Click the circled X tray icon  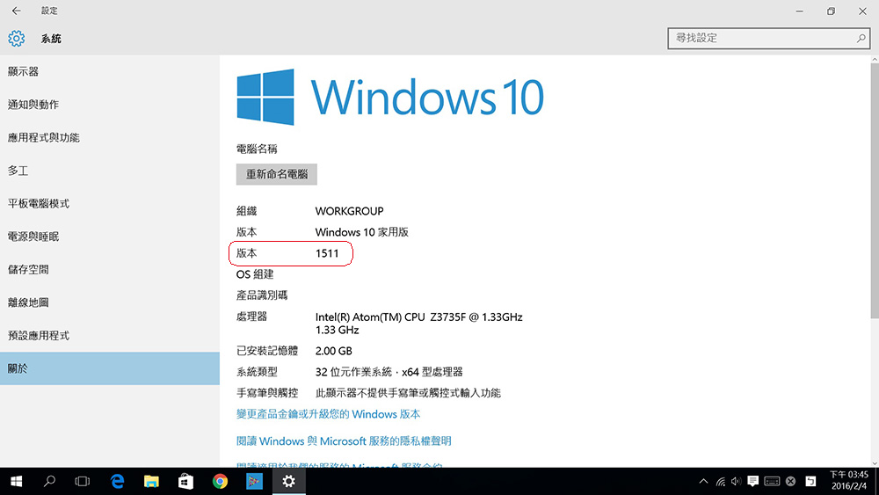(x=790, y=481)
